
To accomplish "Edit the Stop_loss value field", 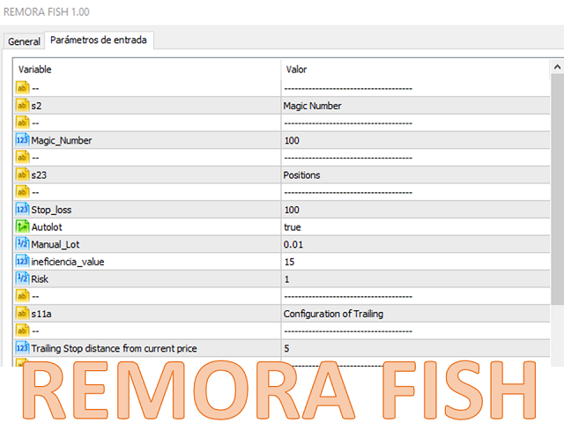I will pos(292,209).
